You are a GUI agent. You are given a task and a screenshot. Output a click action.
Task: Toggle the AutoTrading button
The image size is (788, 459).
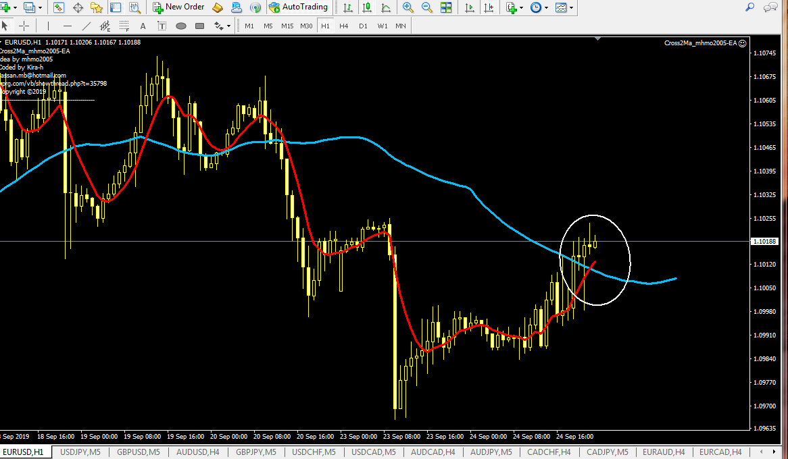[x=298, y=7]
